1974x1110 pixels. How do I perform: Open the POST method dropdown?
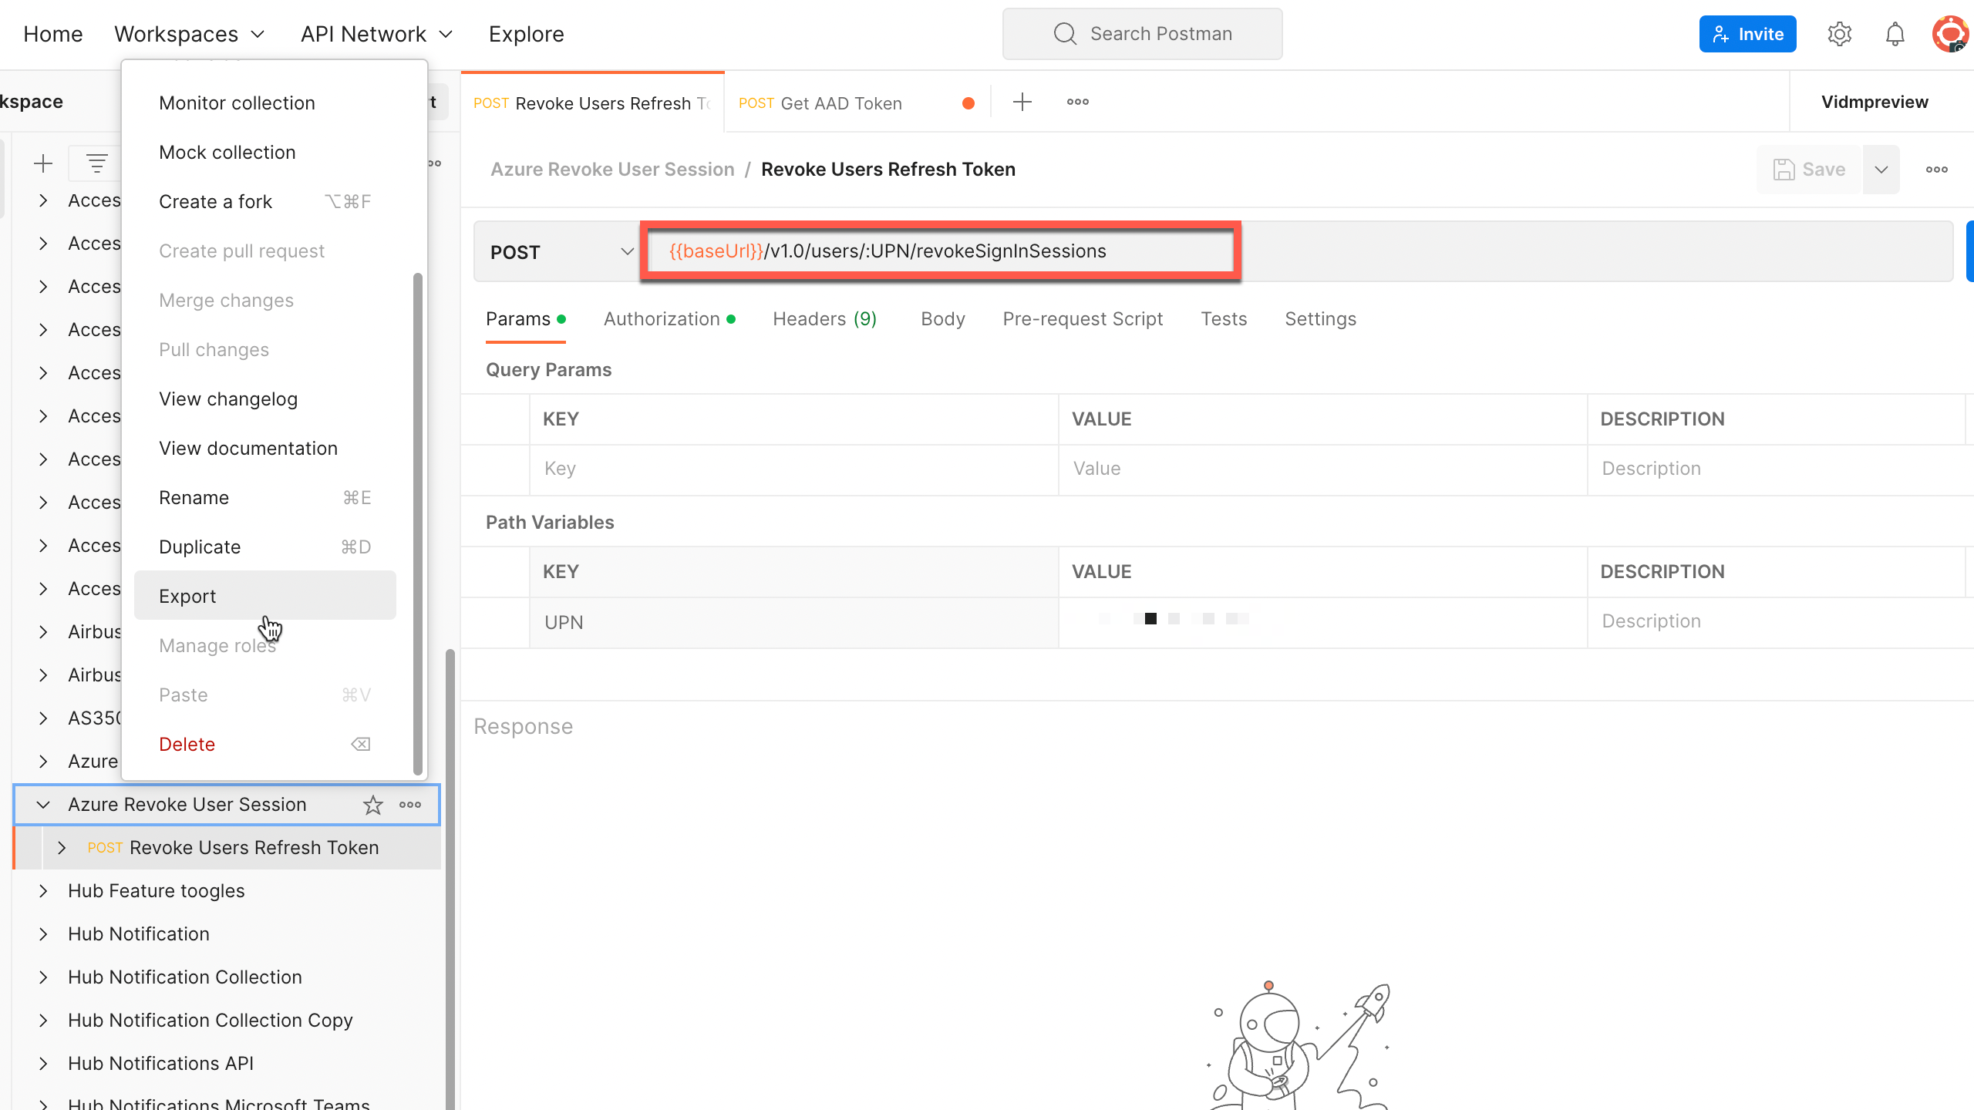pos(561,252)
